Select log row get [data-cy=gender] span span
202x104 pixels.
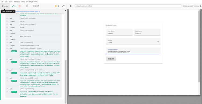coord(34,70)
